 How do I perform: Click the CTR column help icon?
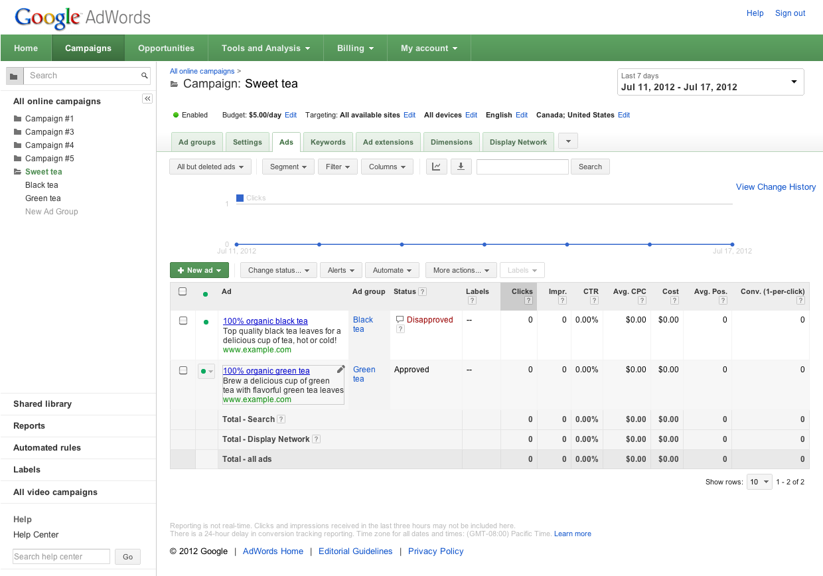pos(594,301)
